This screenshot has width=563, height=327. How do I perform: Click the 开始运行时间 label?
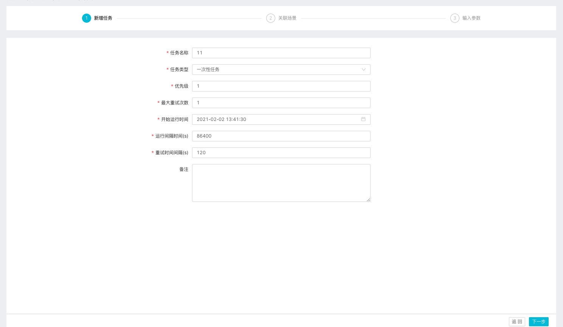point(175,119)
